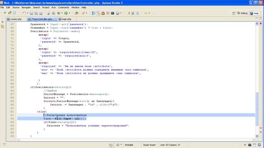Switch to the Web perspective

point(255,13)
